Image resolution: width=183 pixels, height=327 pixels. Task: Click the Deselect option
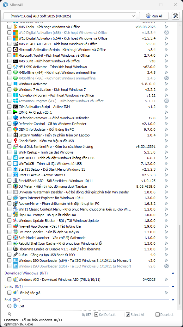(x=164, y=315)
